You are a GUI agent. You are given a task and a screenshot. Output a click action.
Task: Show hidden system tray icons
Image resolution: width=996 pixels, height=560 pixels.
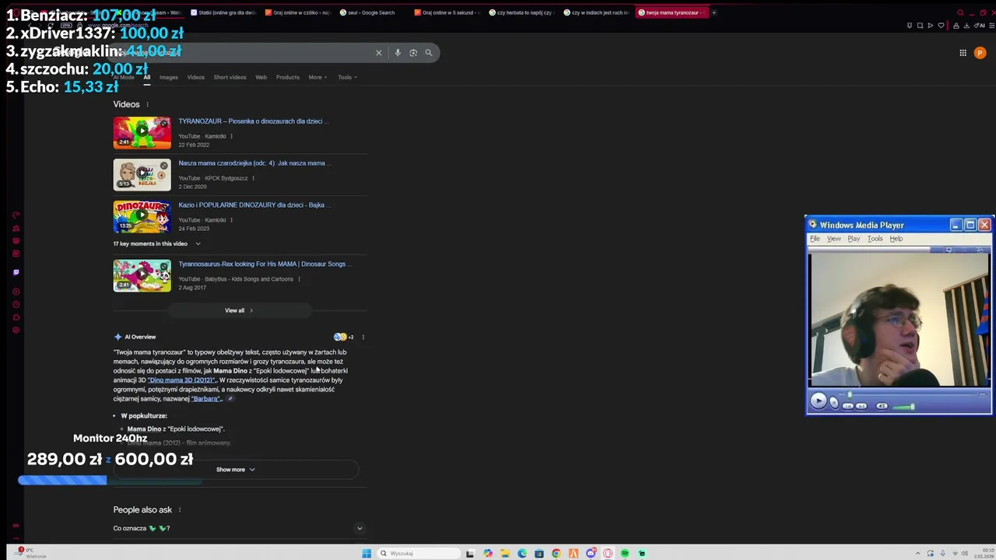click(x=917, y=554)
